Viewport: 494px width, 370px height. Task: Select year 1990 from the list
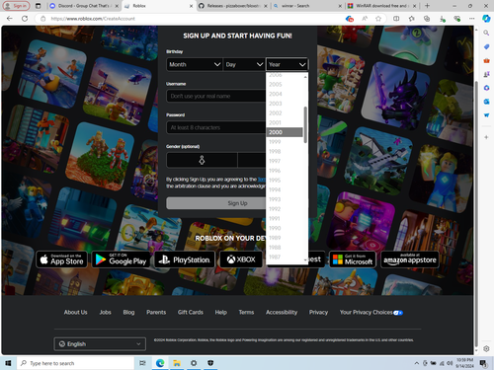[285, 228]
